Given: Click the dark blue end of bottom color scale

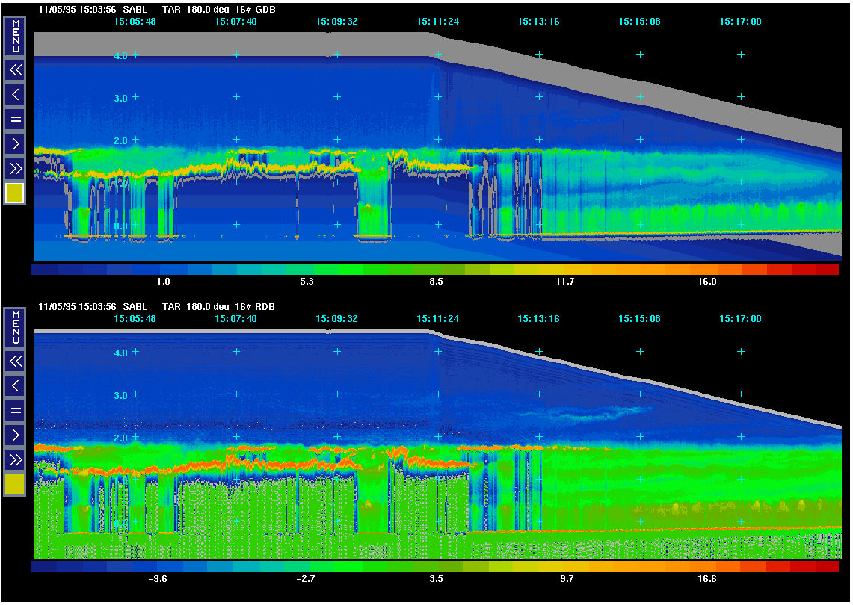Looking at the screenshot, I should [x=46, y=566].
